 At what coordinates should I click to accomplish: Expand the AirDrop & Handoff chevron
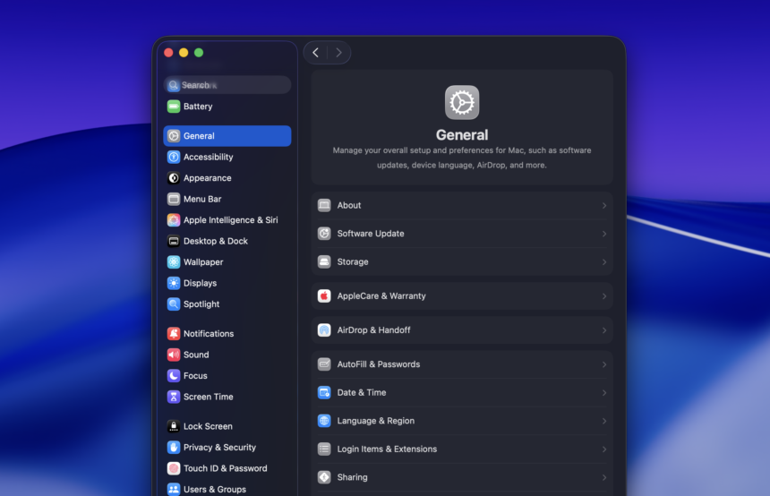coord(604,330)
